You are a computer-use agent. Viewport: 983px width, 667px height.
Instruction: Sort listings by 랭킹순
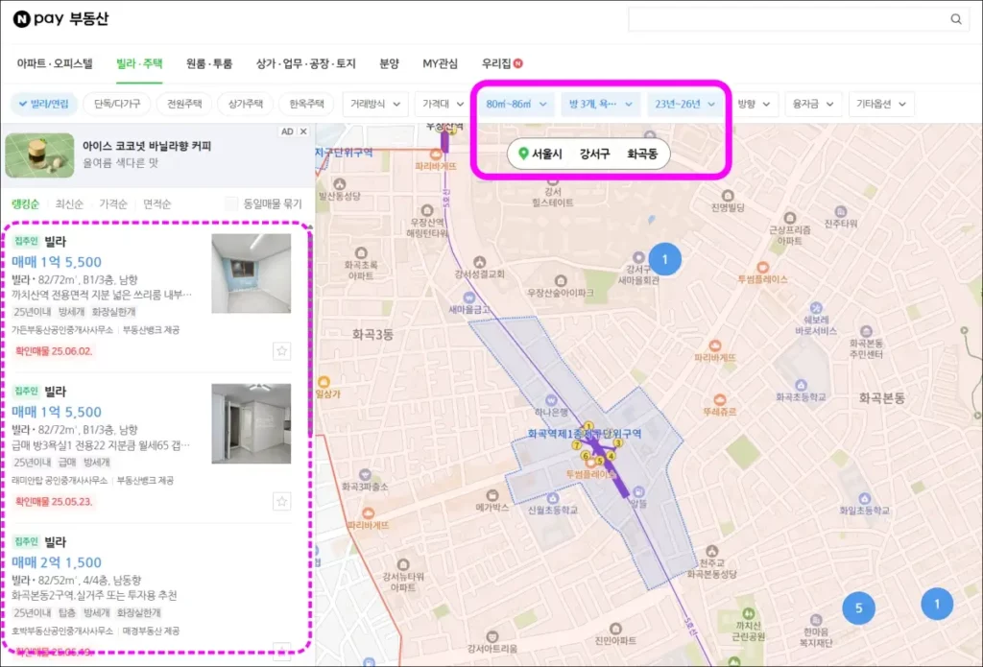(26, 203)
